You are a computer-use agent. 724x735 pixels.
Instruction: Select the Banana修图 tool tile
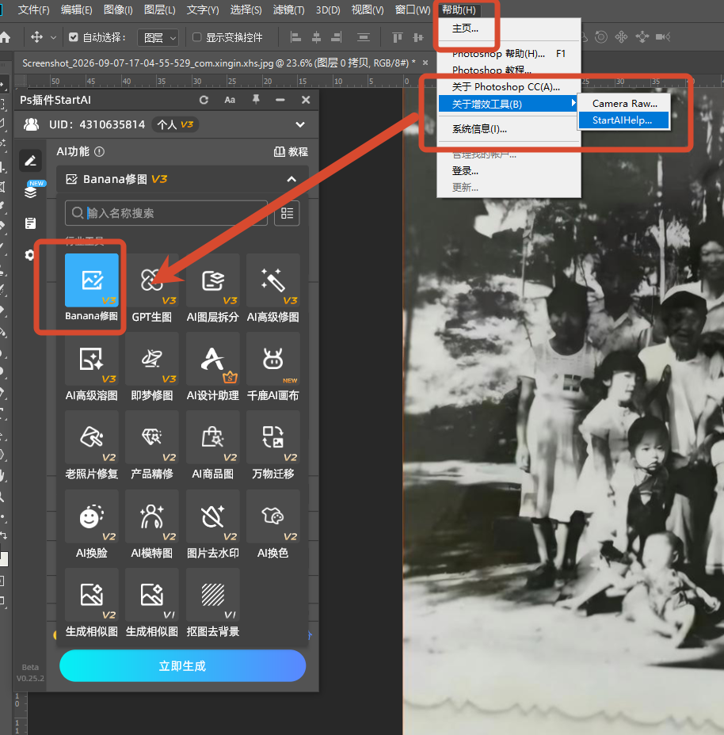(91, 288)
